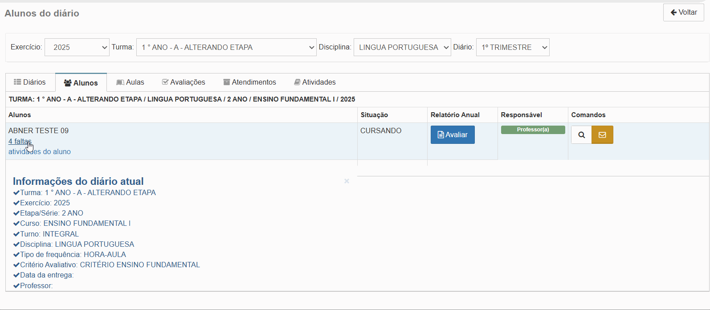Open the Atendimentos tab

click(x=249, y=82)
